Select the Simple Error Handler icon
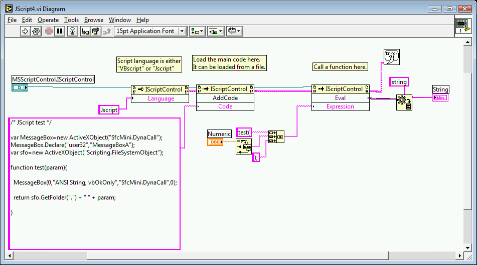Viewport: 477px width, 265px height. point(392,57)
